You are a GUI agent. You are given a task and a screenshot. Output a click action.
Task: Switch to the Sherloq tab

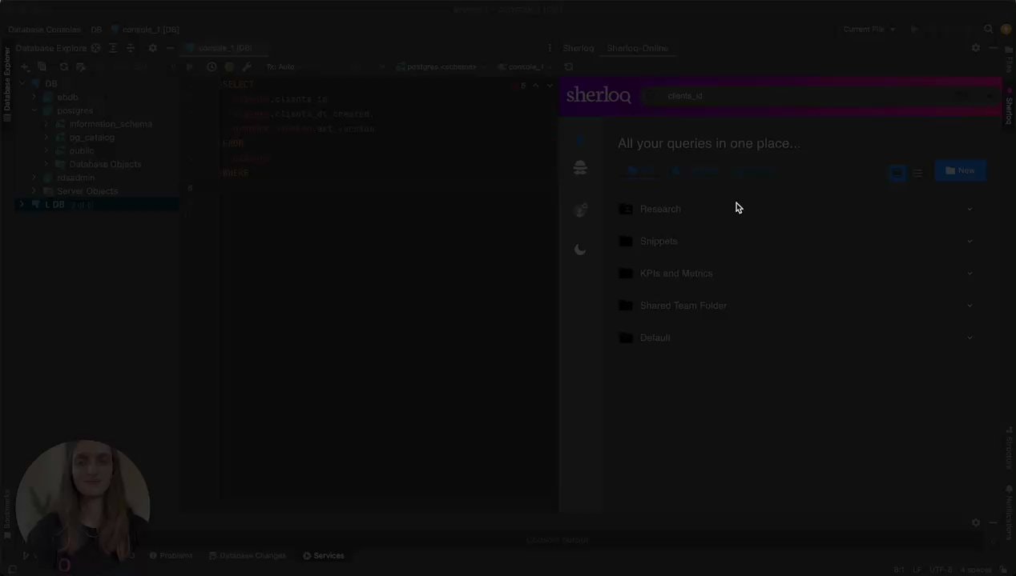click(x=579, y=48)
